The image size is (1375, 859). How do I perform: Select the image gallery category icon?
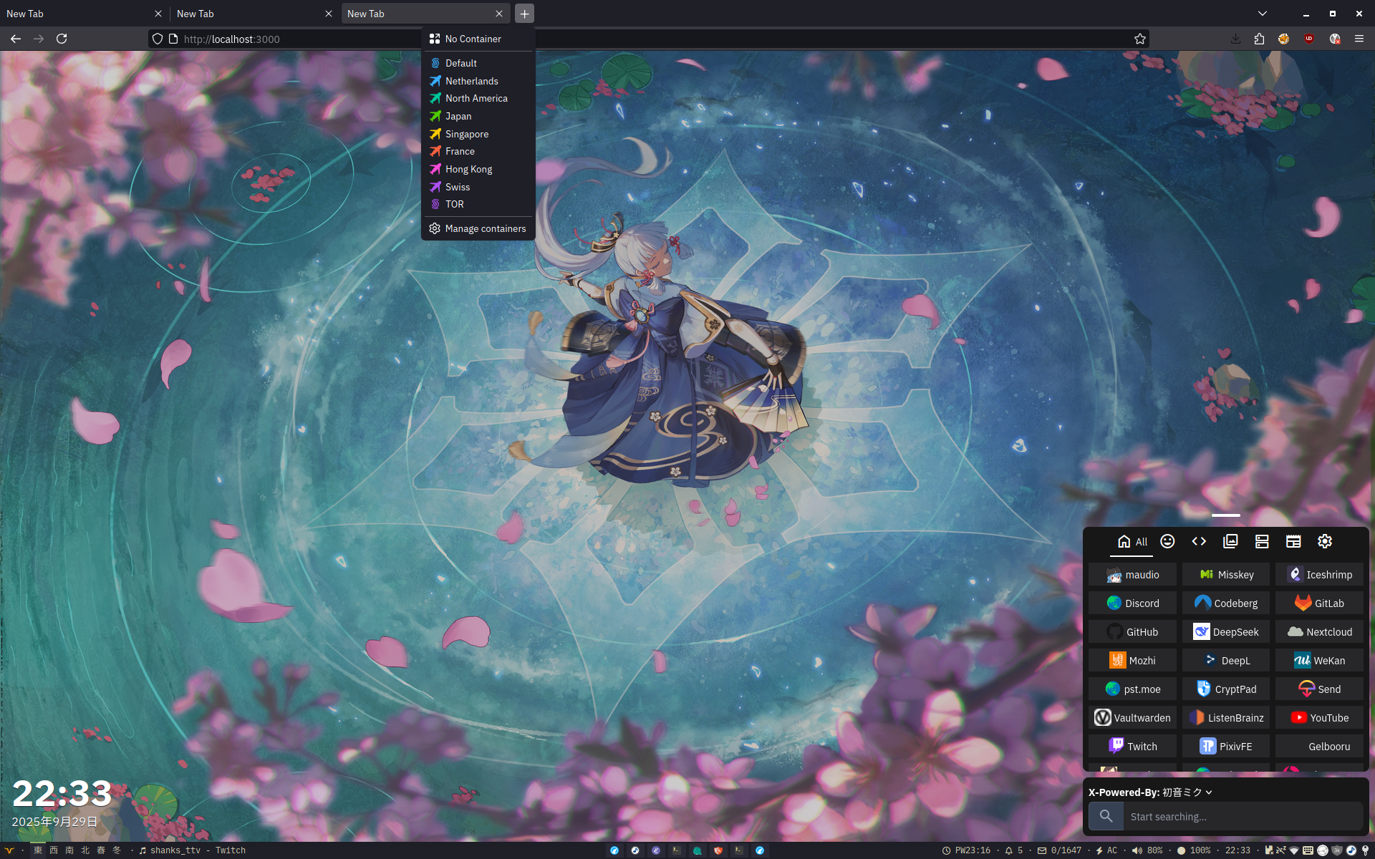[1230, 541]
